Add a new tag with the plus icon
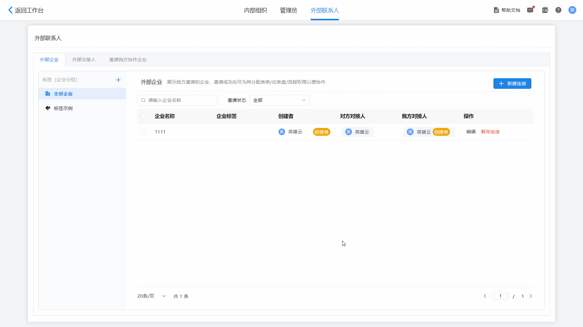583x327 pixels. tap(118, 80)
